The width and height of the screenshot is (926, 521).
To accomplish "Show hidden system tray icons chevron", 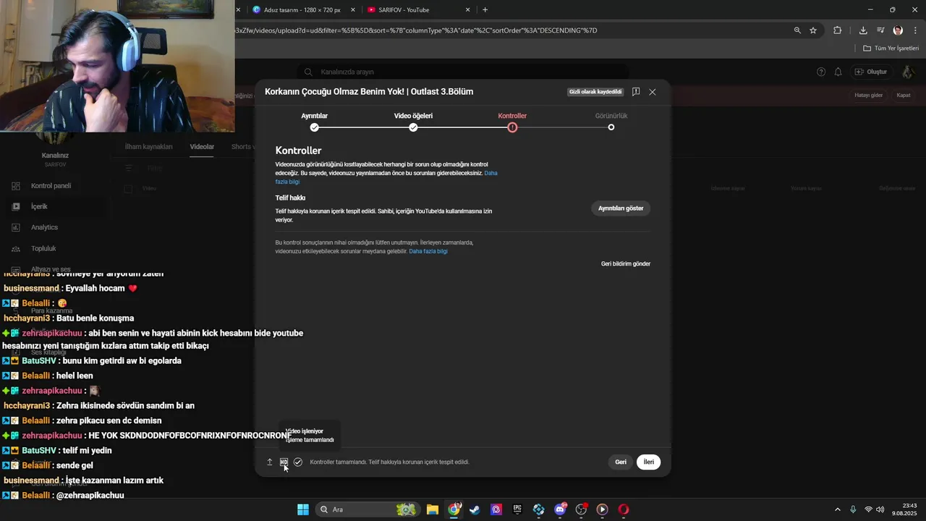I will click(838, 509).
